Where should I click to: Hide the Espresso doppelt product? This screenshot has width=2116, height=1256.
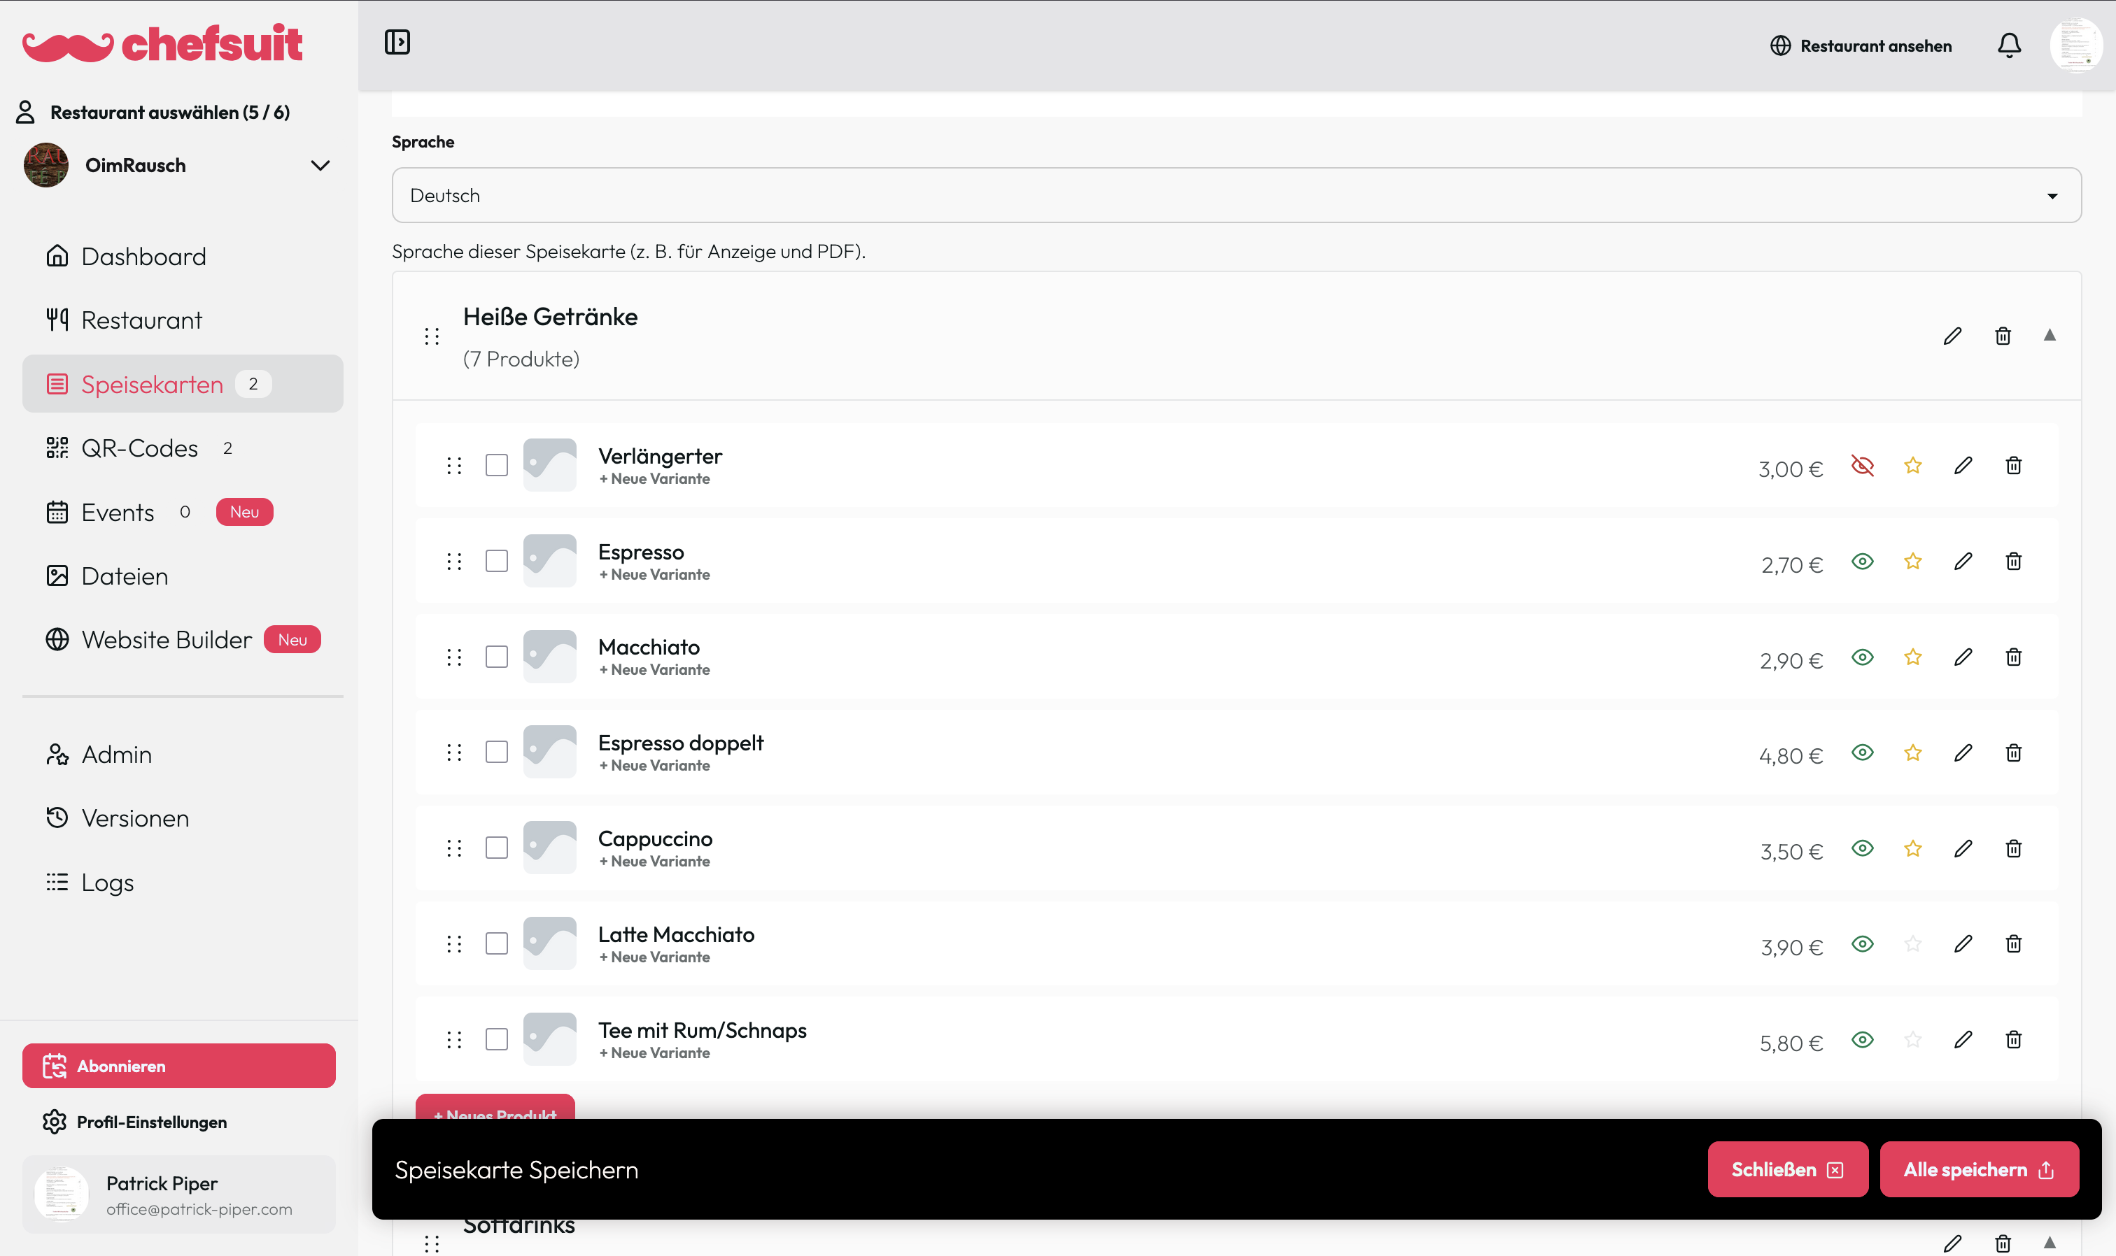pyautogui.click(x=1862, y=752)
